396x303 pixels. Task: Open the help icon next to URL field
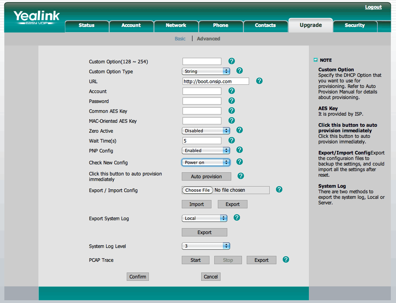click(259, 80)
